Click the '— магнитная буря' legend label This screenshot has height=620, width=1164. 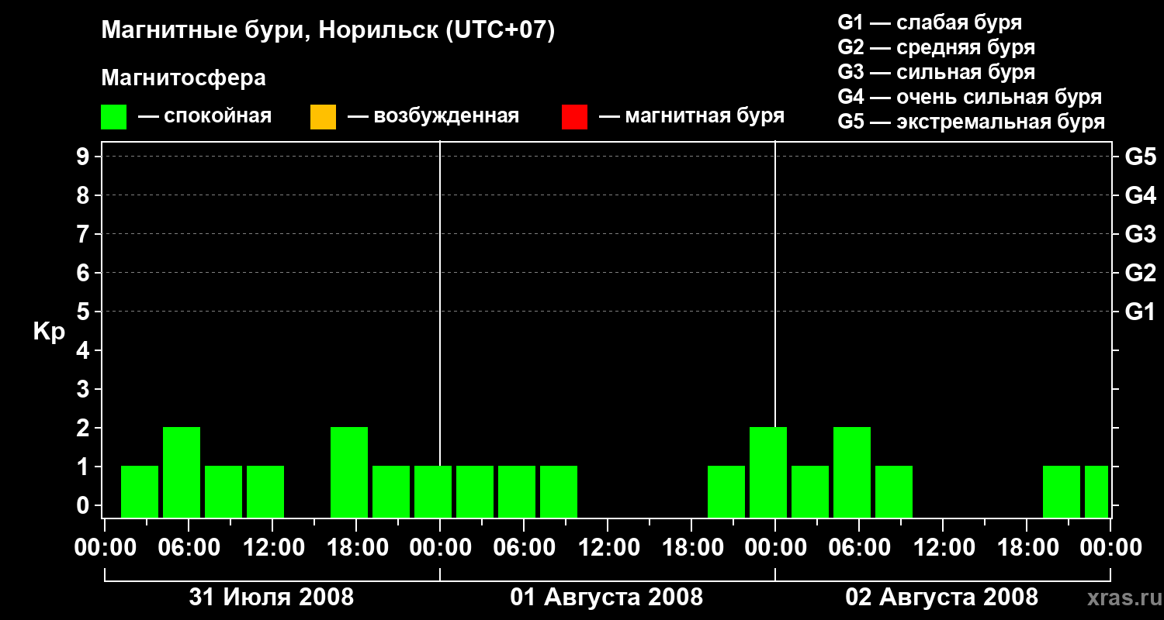pyautogui.click(x=691, y=116)
